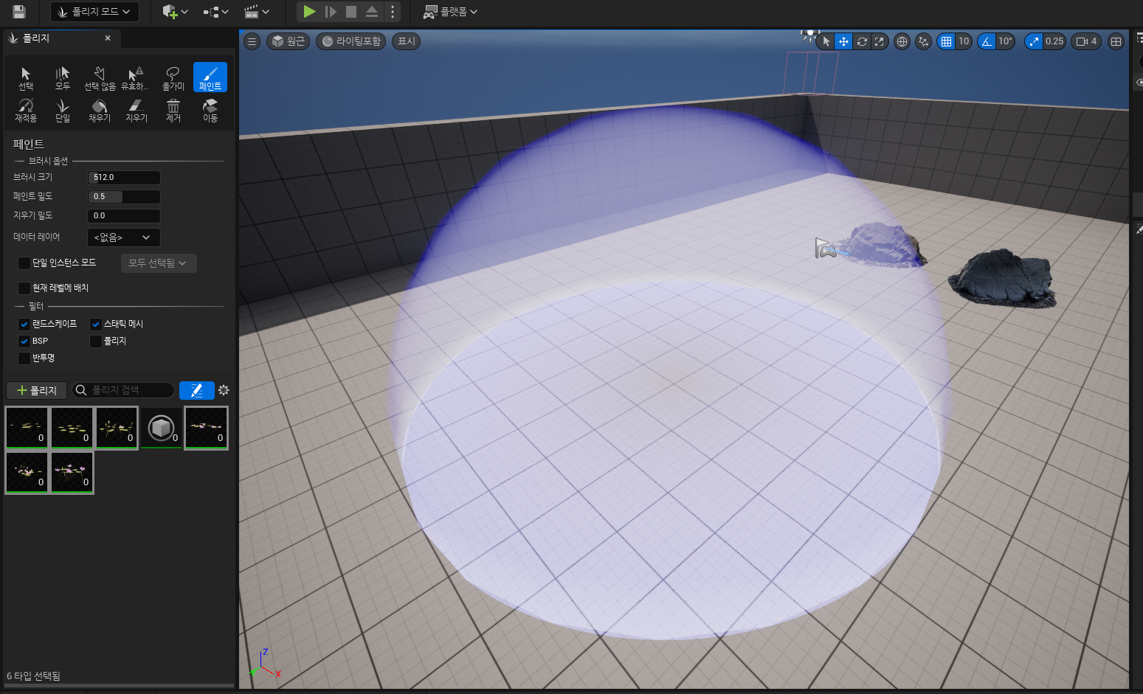This screenshot has height=694, width=1143.
Task: Open the 표시 show flags menu
Action: click(407, 41)
